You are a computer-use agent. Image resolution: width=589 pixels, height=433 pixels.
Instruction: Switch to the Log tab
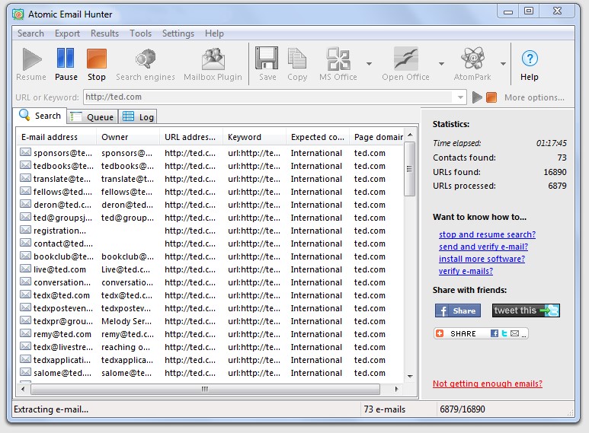pyautogui.click(x=138, y=116)
